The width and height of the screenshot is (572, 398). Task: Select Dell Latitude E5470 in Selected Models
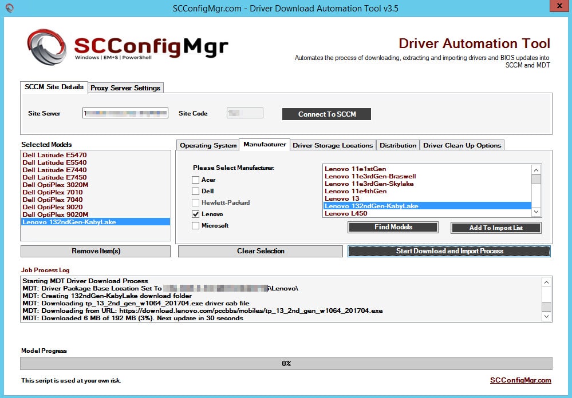click(x=96, y=155)
